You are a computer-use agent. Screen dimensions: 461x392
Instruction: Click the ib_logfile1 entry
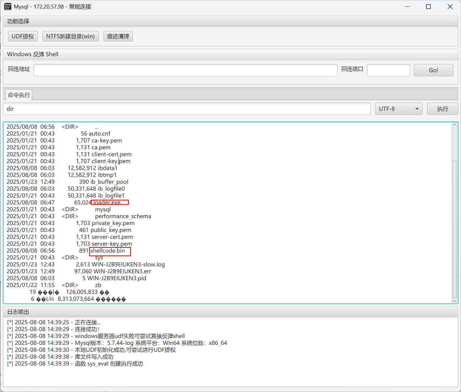111,196
